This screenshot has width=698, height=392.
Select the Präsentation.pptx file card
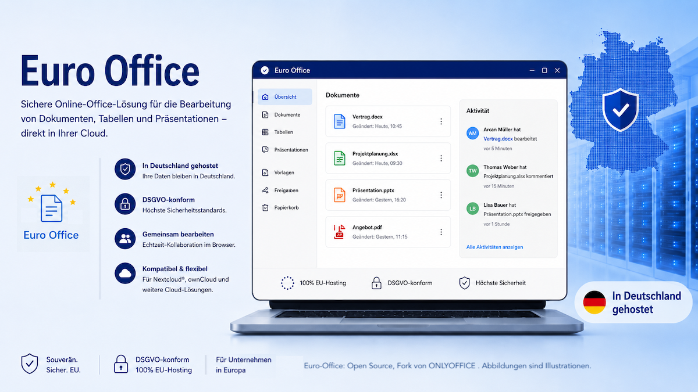click(x=388, y=195)
